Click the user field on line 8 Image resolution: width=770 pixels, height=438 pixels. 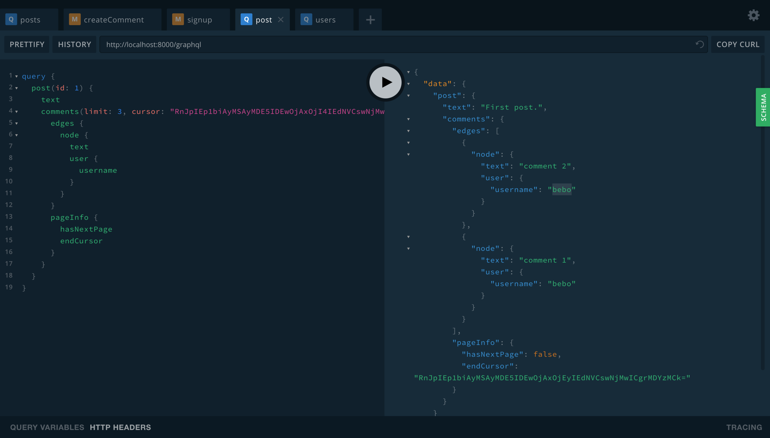[79, 159]
